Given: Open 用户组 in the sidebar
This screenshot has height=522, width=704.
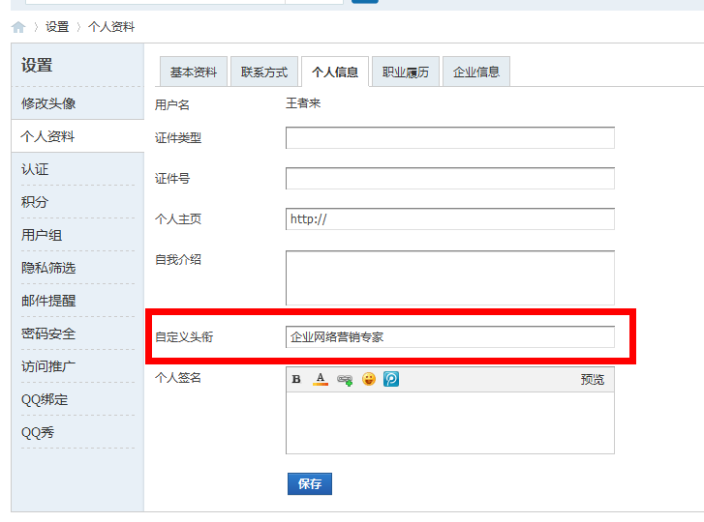Looking at the screenshot, I should point(77,235).
